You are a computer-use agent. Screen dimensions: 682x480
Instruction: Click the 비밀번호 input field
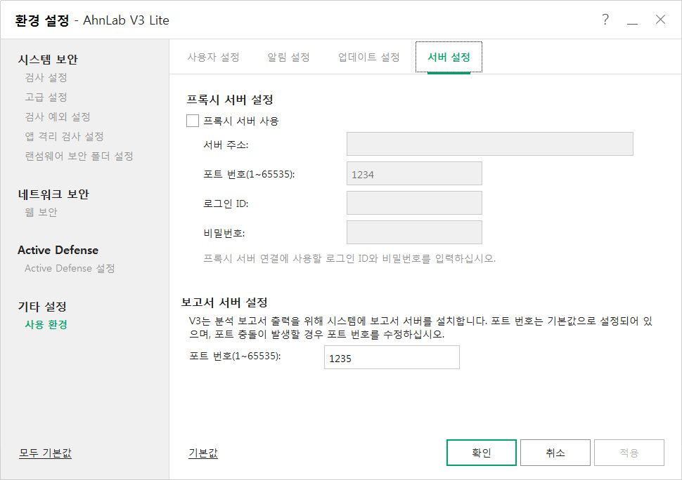tap(414, 232)
